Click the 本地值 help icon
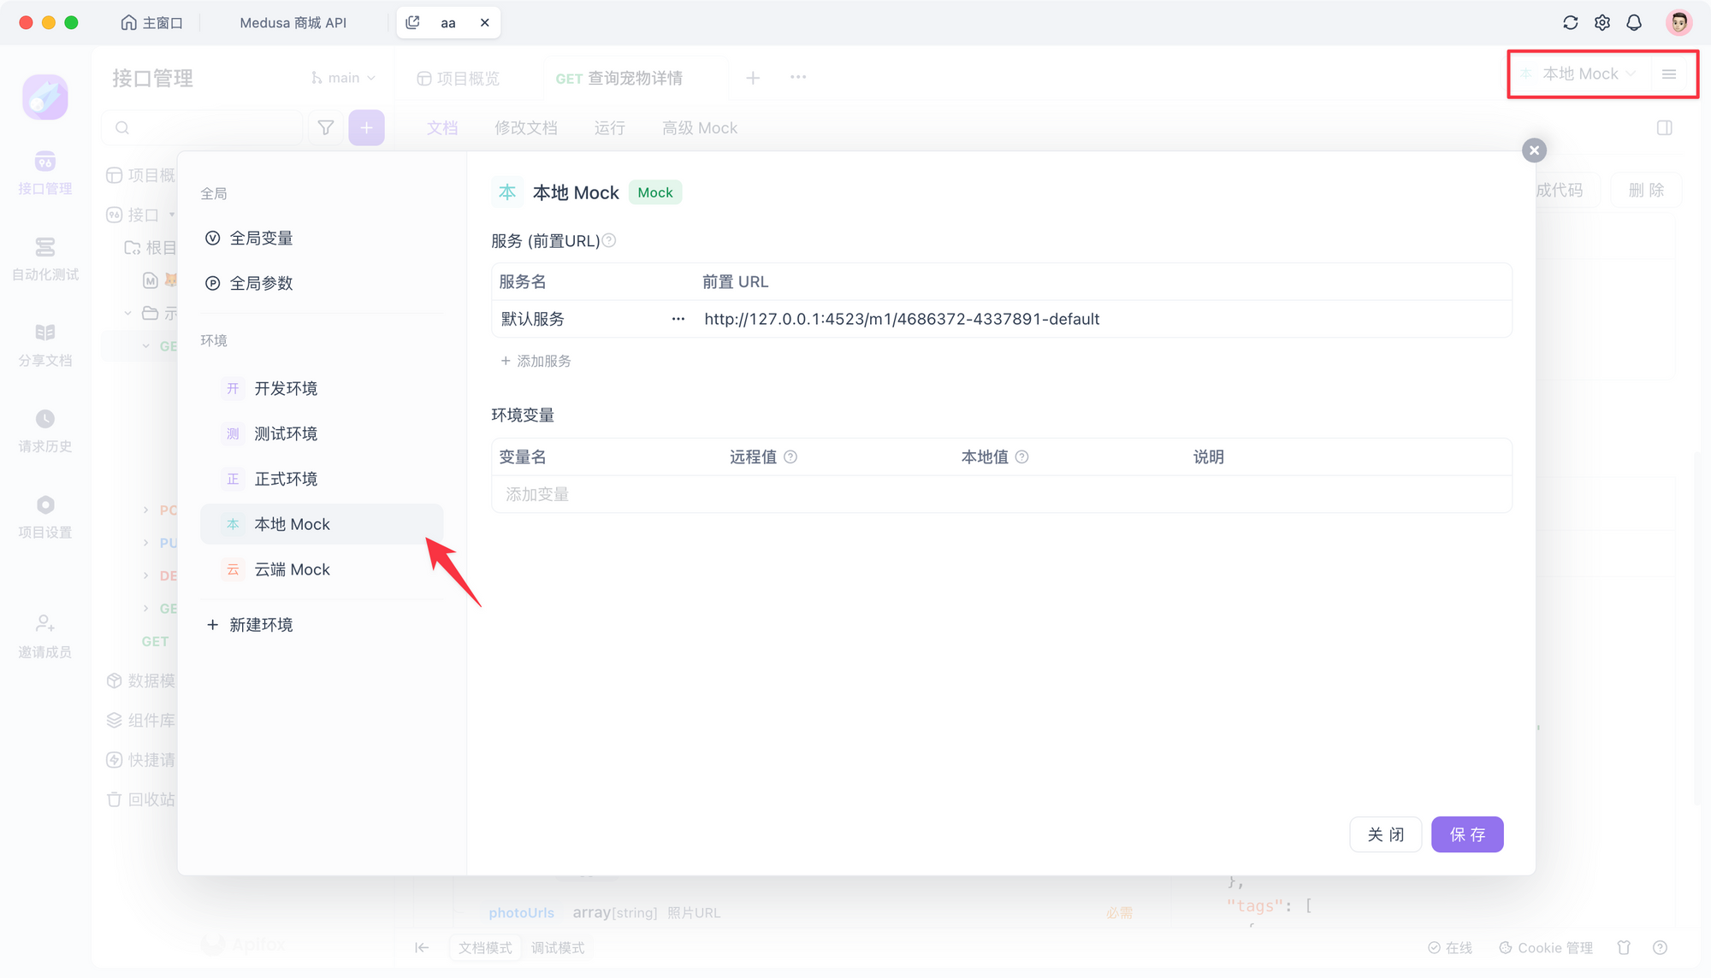 coord(1021,457)
